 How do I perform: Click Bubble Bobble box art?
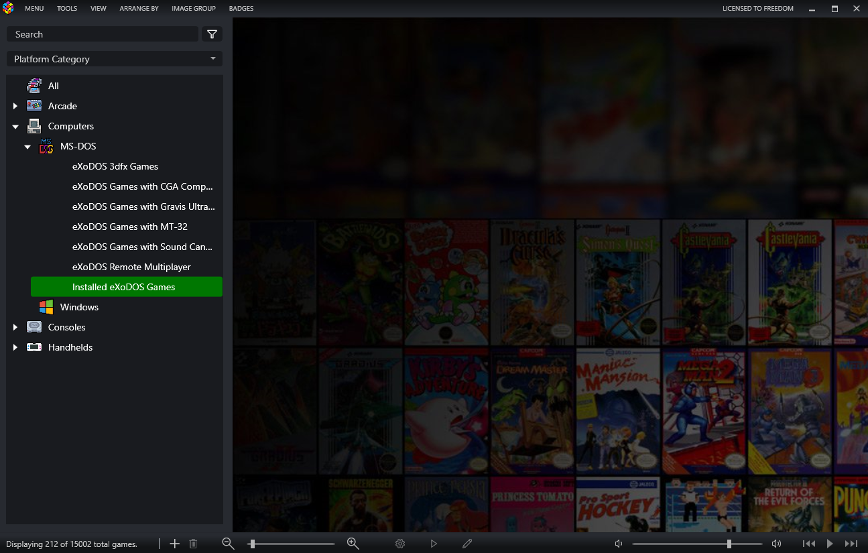tap(446, 282)
